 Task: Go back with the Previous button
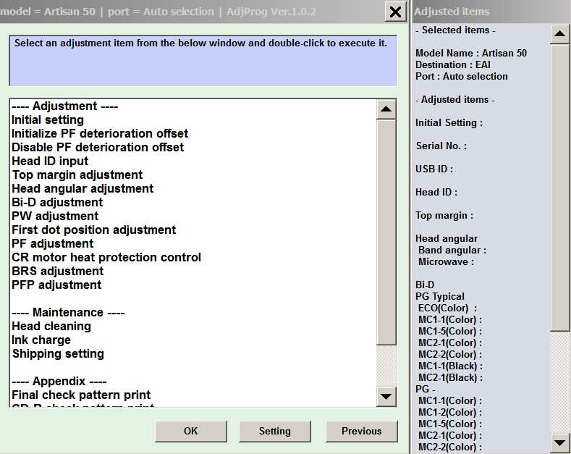(x=361, y=432)
